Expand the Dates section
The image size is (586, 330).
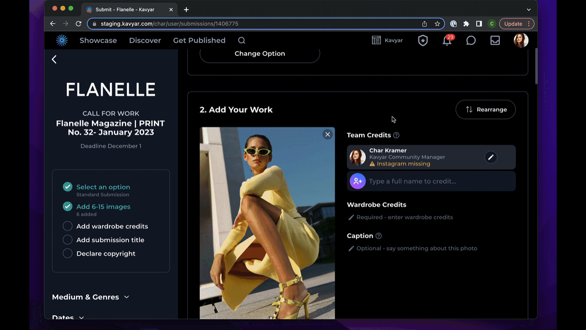click(68, 317)
